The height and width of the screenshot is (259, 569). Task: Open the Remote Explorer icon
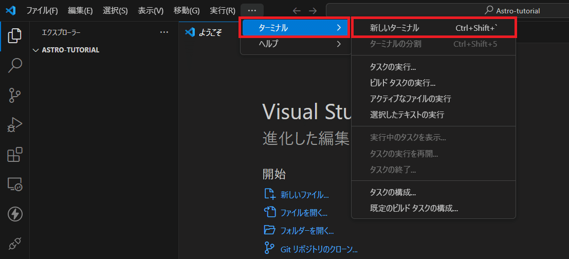(x=14, y=184)
